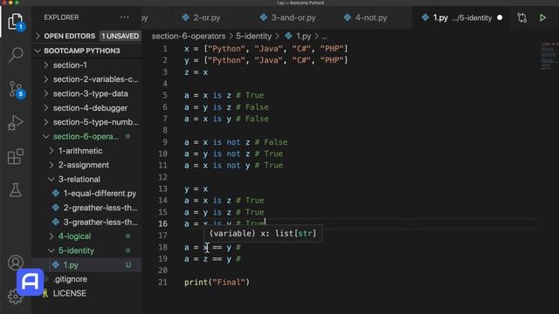
Task: Open Source Control view with 5 changes
Action: (x=16, y=89)
